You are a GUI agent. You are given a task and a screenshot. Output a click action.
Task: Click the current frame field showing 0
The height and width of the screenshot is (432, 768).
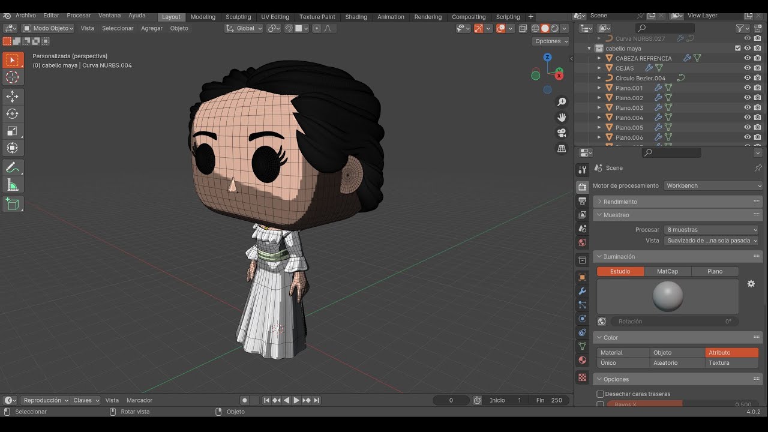point(451,400)
